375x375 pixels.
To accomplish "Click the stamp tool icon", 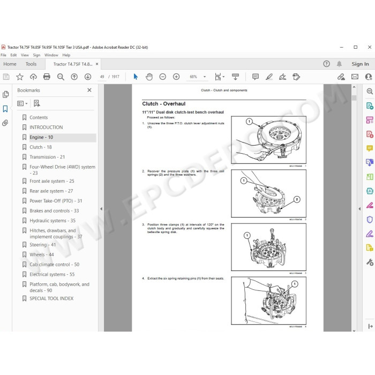I will (x=296, y=77).
